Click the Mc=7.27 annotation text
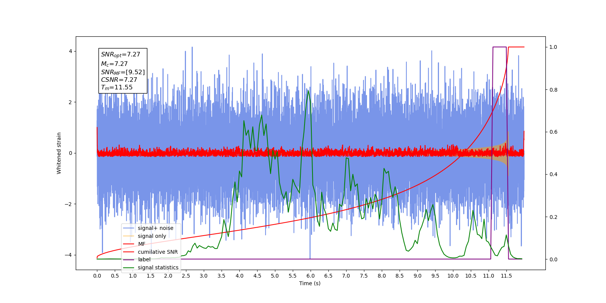The width and height of the screenshot is (606, 303). pos(114,64)
